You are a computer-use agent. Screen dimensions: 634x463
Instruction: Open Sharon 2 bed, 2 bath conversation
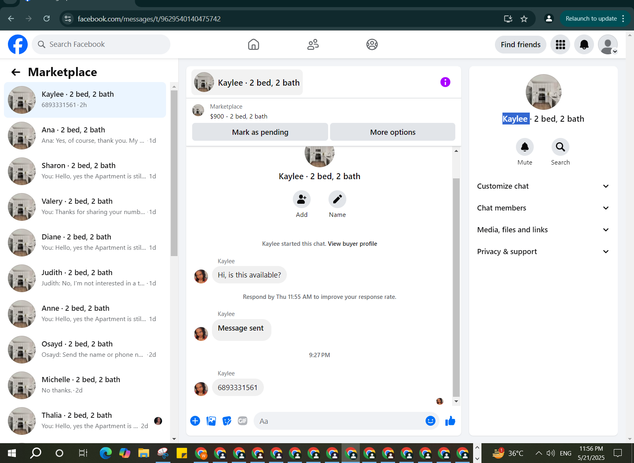point(85,171)
